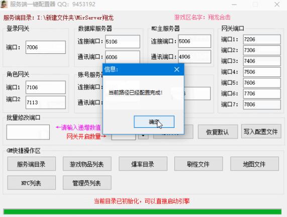The width and height of the screenshot is (287, 217).
Task: Open the 管理员列表 shortcut
Action: (x=87, y=183)
